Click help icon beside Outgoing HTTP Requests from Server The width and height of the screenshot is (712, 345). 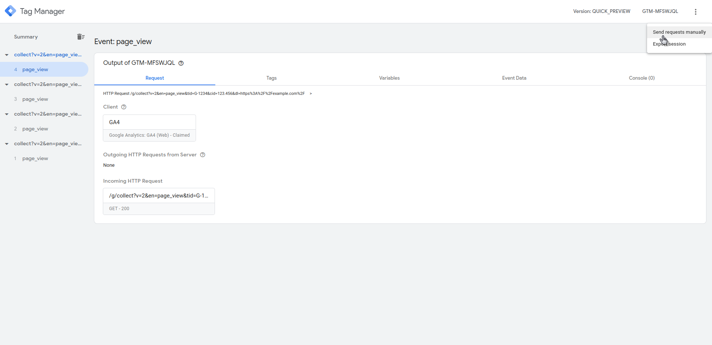point(202,155)
